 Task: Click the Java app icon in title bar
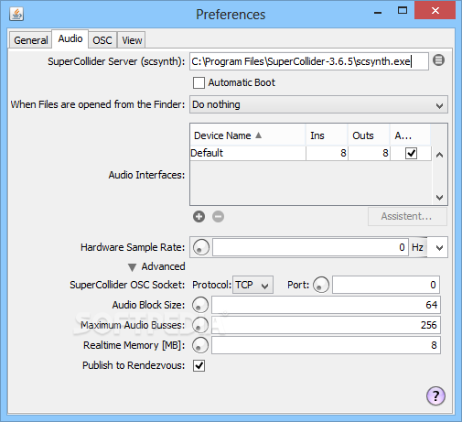pyautogui.click(x=16, y=14)
